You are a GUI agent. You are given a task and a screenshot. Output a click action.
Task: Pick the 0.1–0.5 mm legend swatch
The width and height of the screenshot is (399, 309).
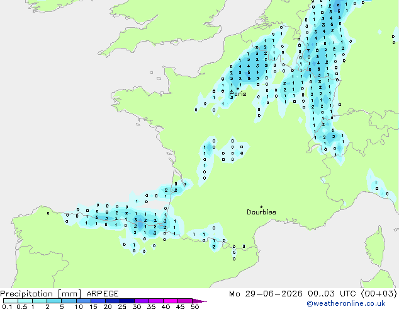tap(11, 301)
